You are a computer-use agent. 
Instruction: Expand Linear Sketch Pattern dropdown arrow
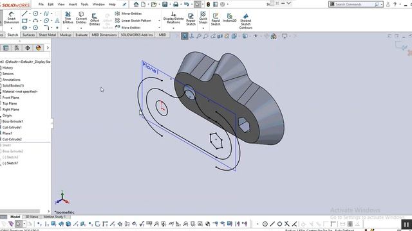tap(159, 21)
